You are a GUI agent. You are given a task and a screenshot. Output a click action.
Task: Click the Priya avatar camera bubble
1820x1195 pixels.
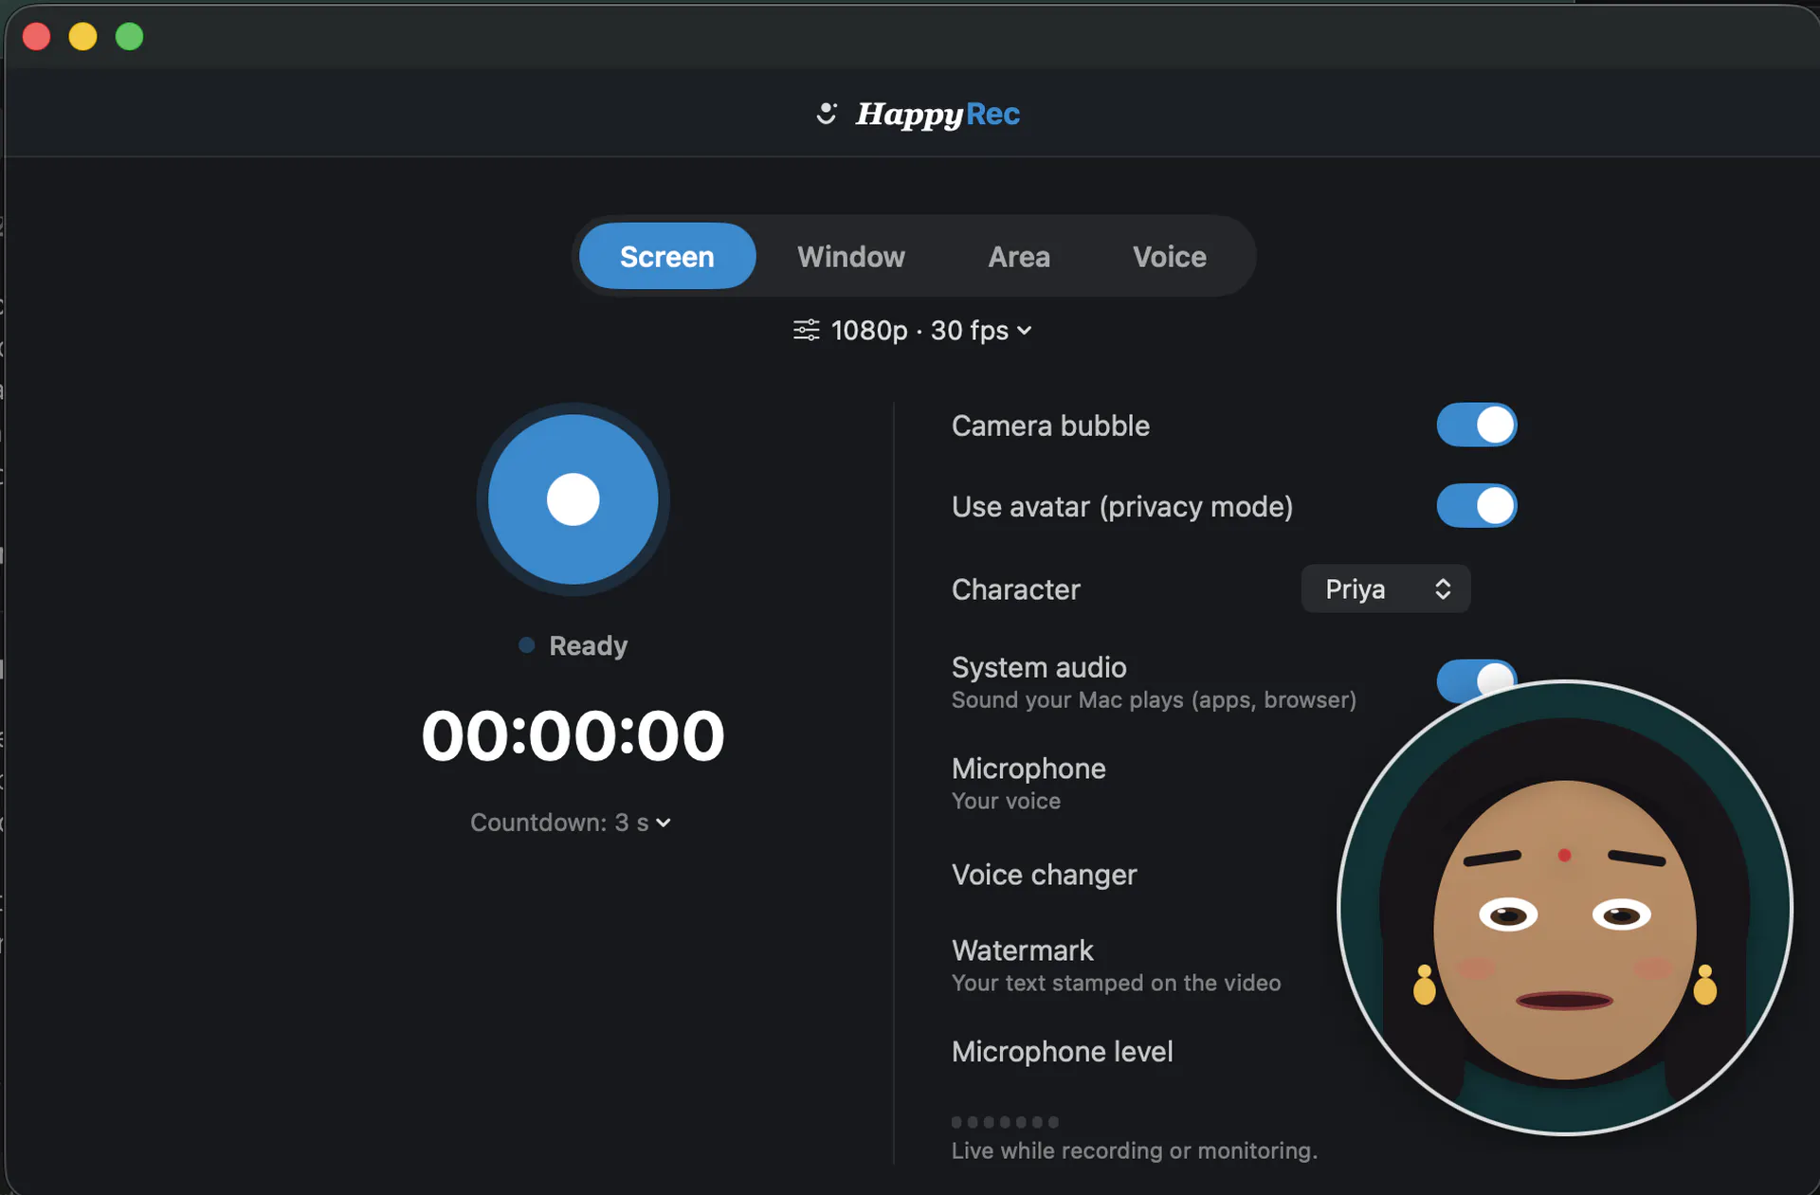pyautogui.click(x=1564, y=908)
